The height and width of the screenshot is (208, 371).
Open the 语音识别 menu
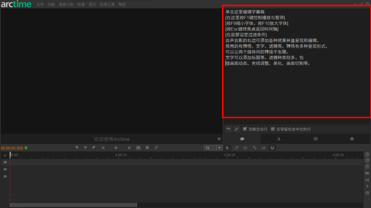click(x=66, y=5)
